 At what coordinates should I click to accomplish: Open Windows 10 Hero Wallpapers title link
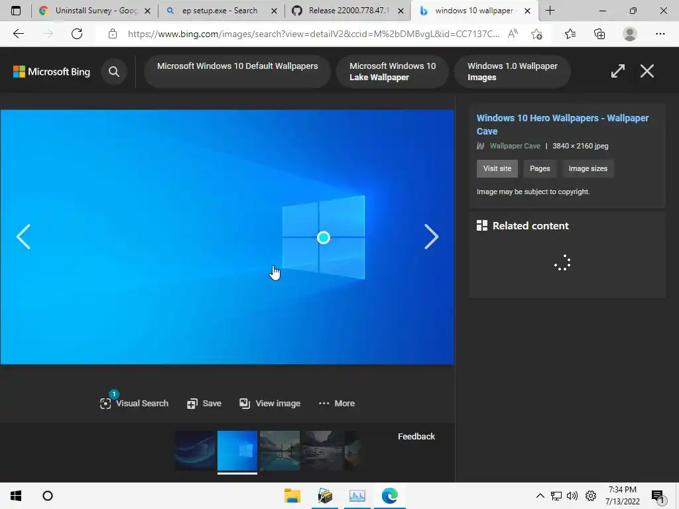click(x=562, y=125)
